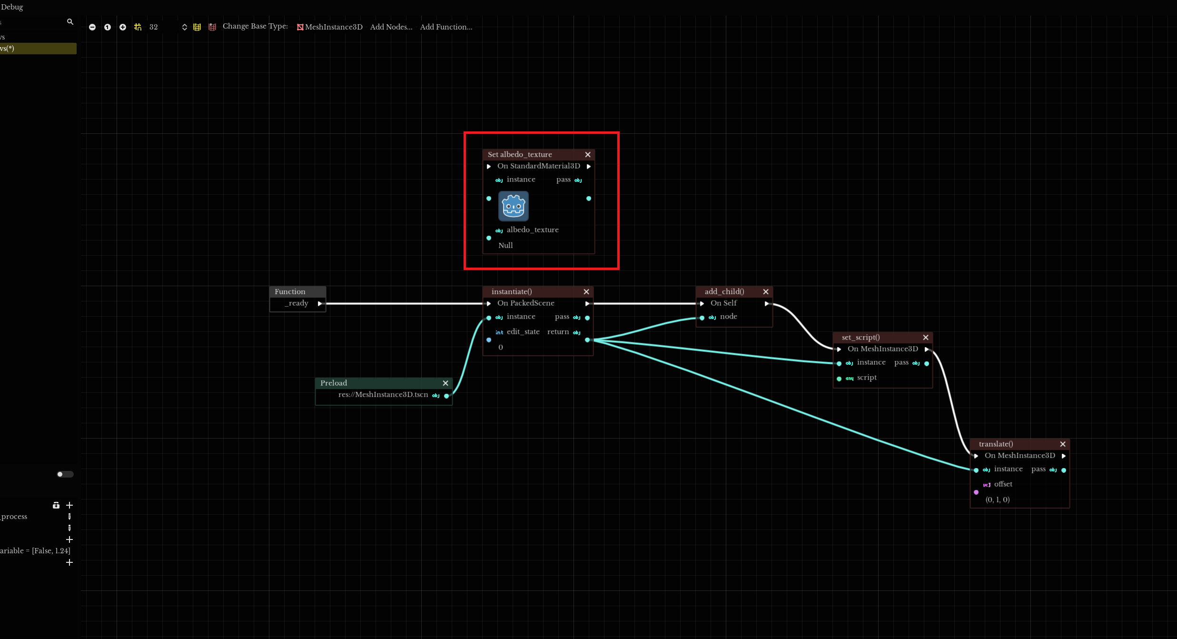Viewport: 1177px width, 639px height.
Task: Click the Add Function button
Action: pyautogui.click(x=446, y=27)
